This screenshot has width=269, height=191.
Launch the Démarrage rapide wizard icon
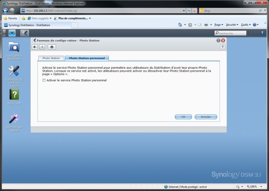(14, 123)
